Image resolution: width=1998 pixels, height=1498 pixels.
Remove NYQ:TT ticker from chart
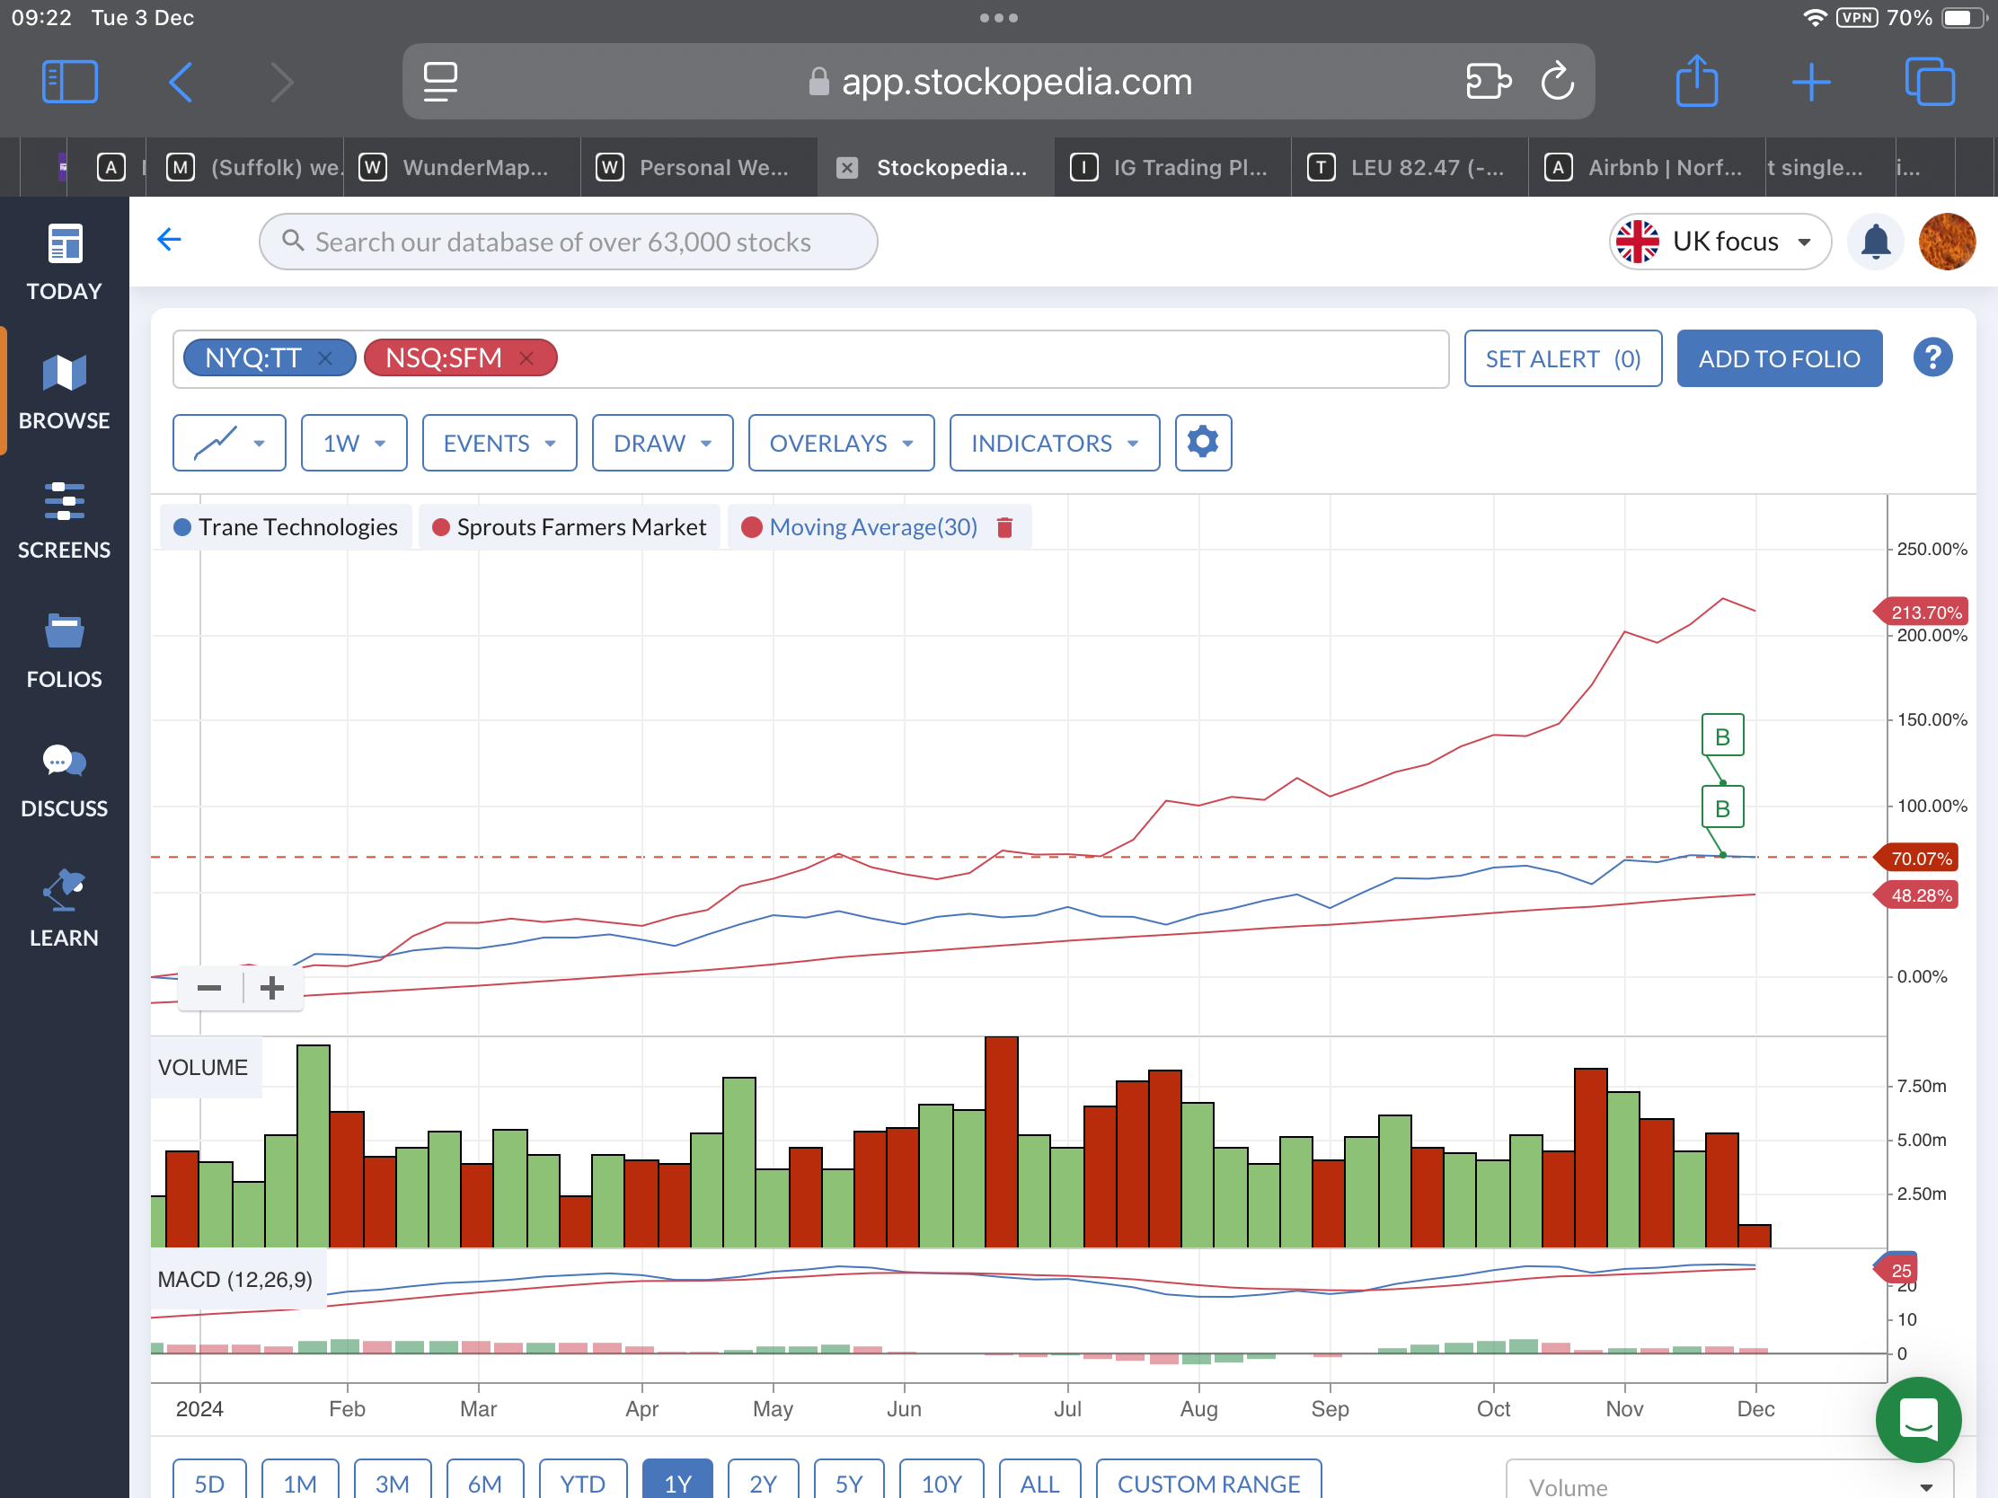pyautogui.click(x=325, y=357)
